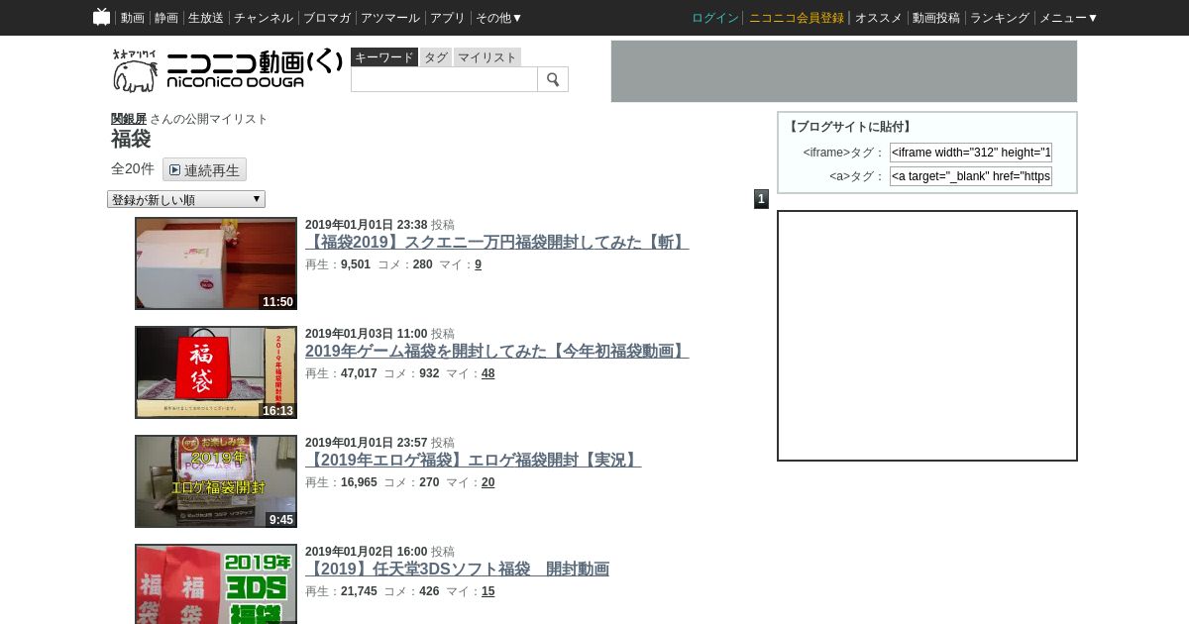The width and height of the screenshot is (1189, 624).
Task: Click mylist count 20 link
Action: point(487,482)
